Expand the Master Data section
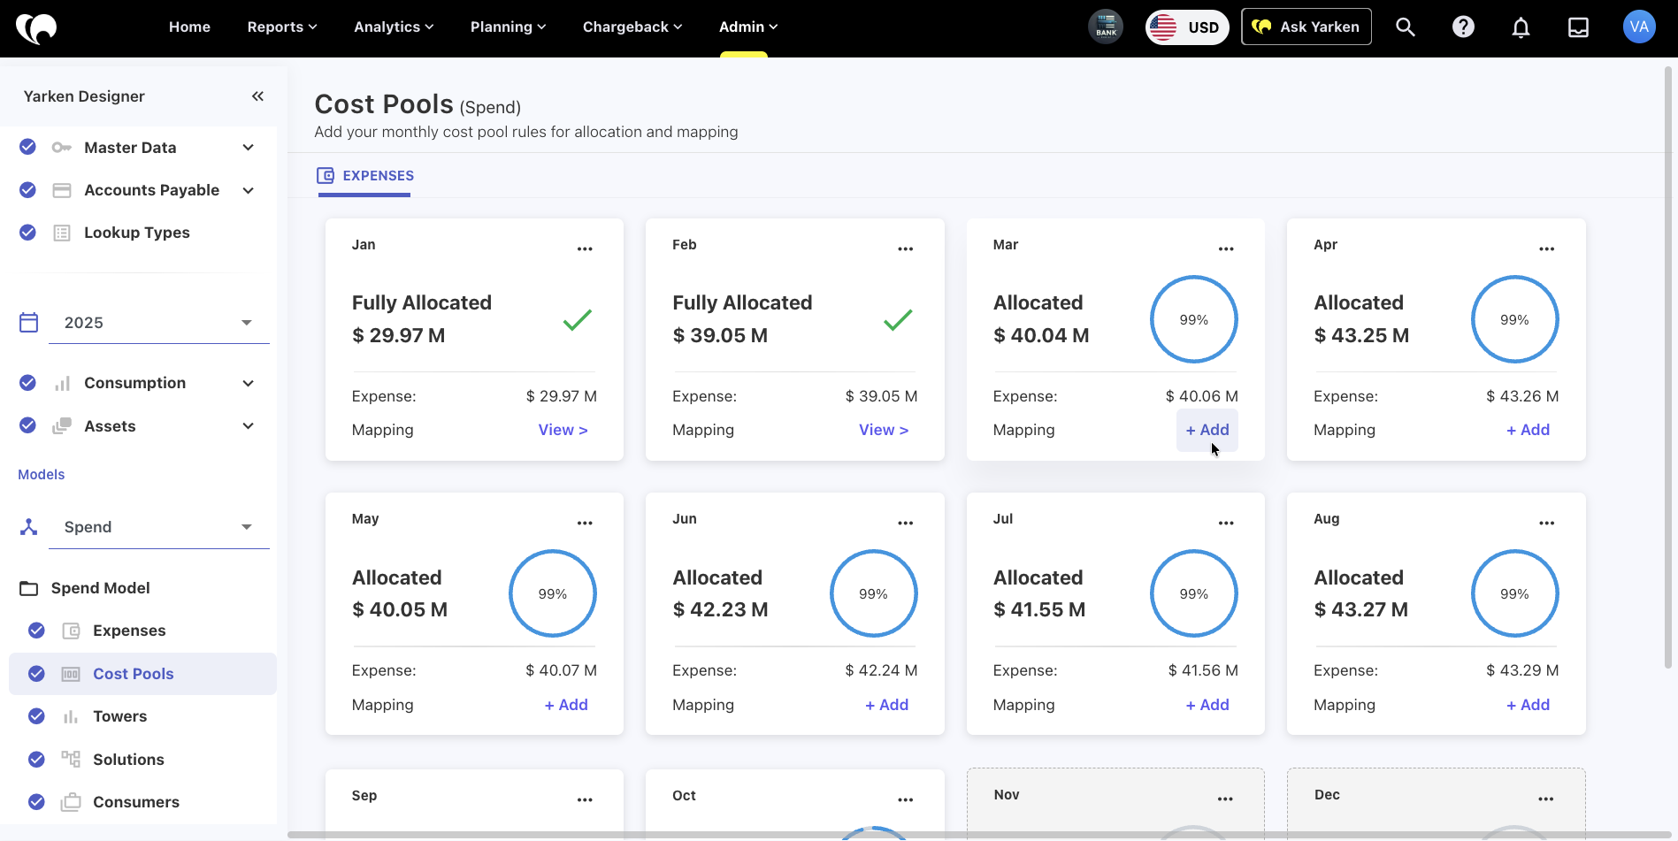This screenshot has height=841, width=1678. pos(249,148)
